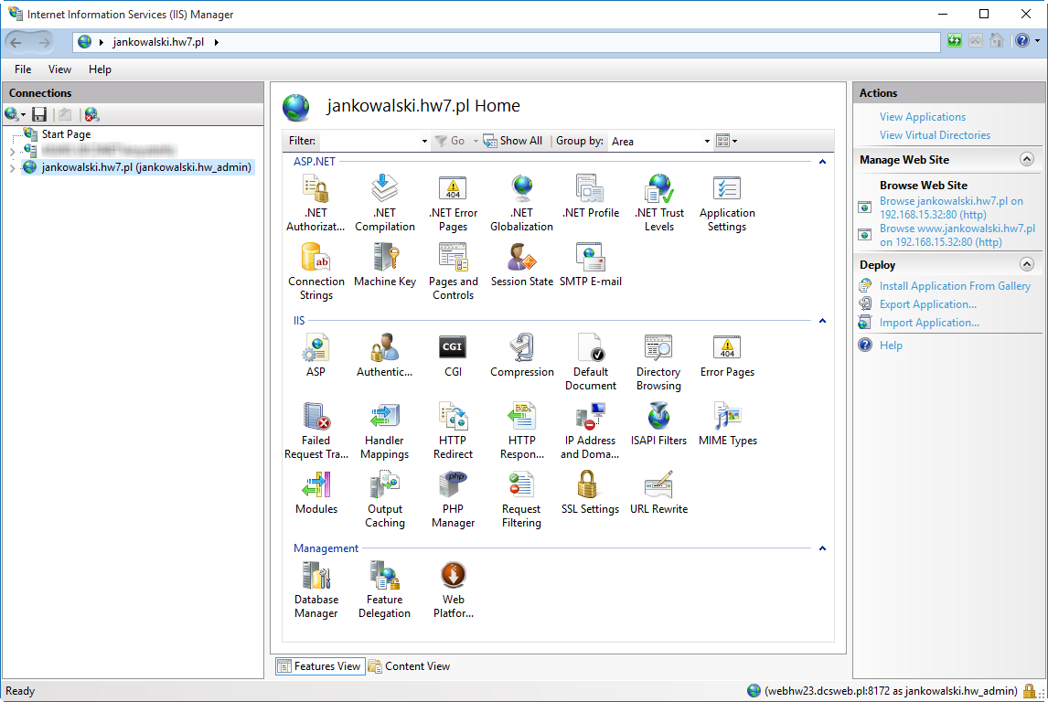Select Start Page in Connections tree
The height and width of the screenshot is (702, 1048).
pos(66,134)
